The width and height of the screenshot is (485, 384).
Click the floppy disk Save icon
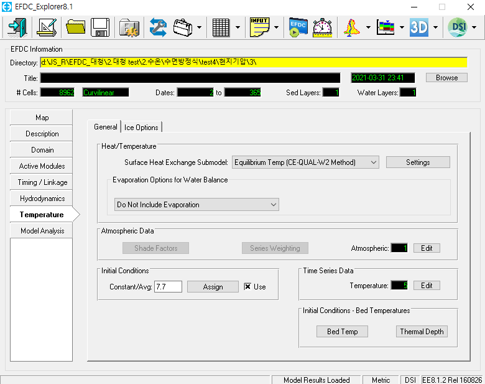point(100,27)
